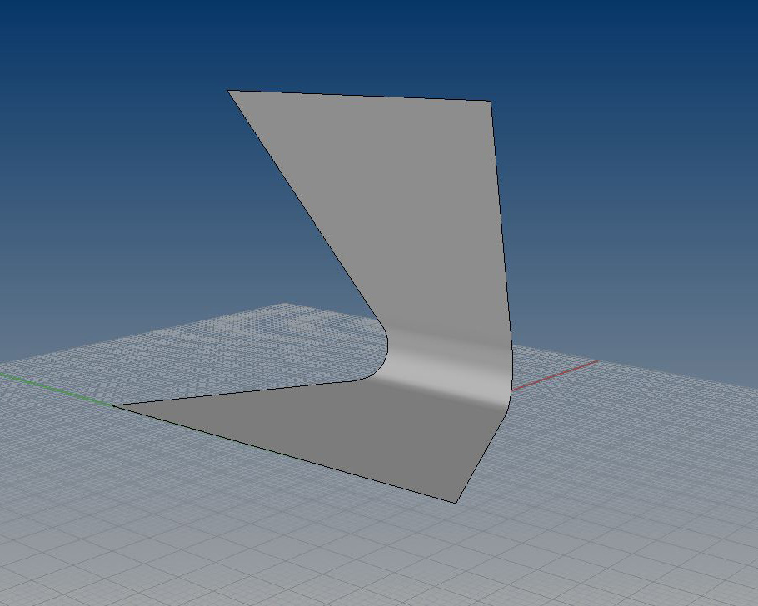
Task: Click the green axis line
Action: [50, 386]
